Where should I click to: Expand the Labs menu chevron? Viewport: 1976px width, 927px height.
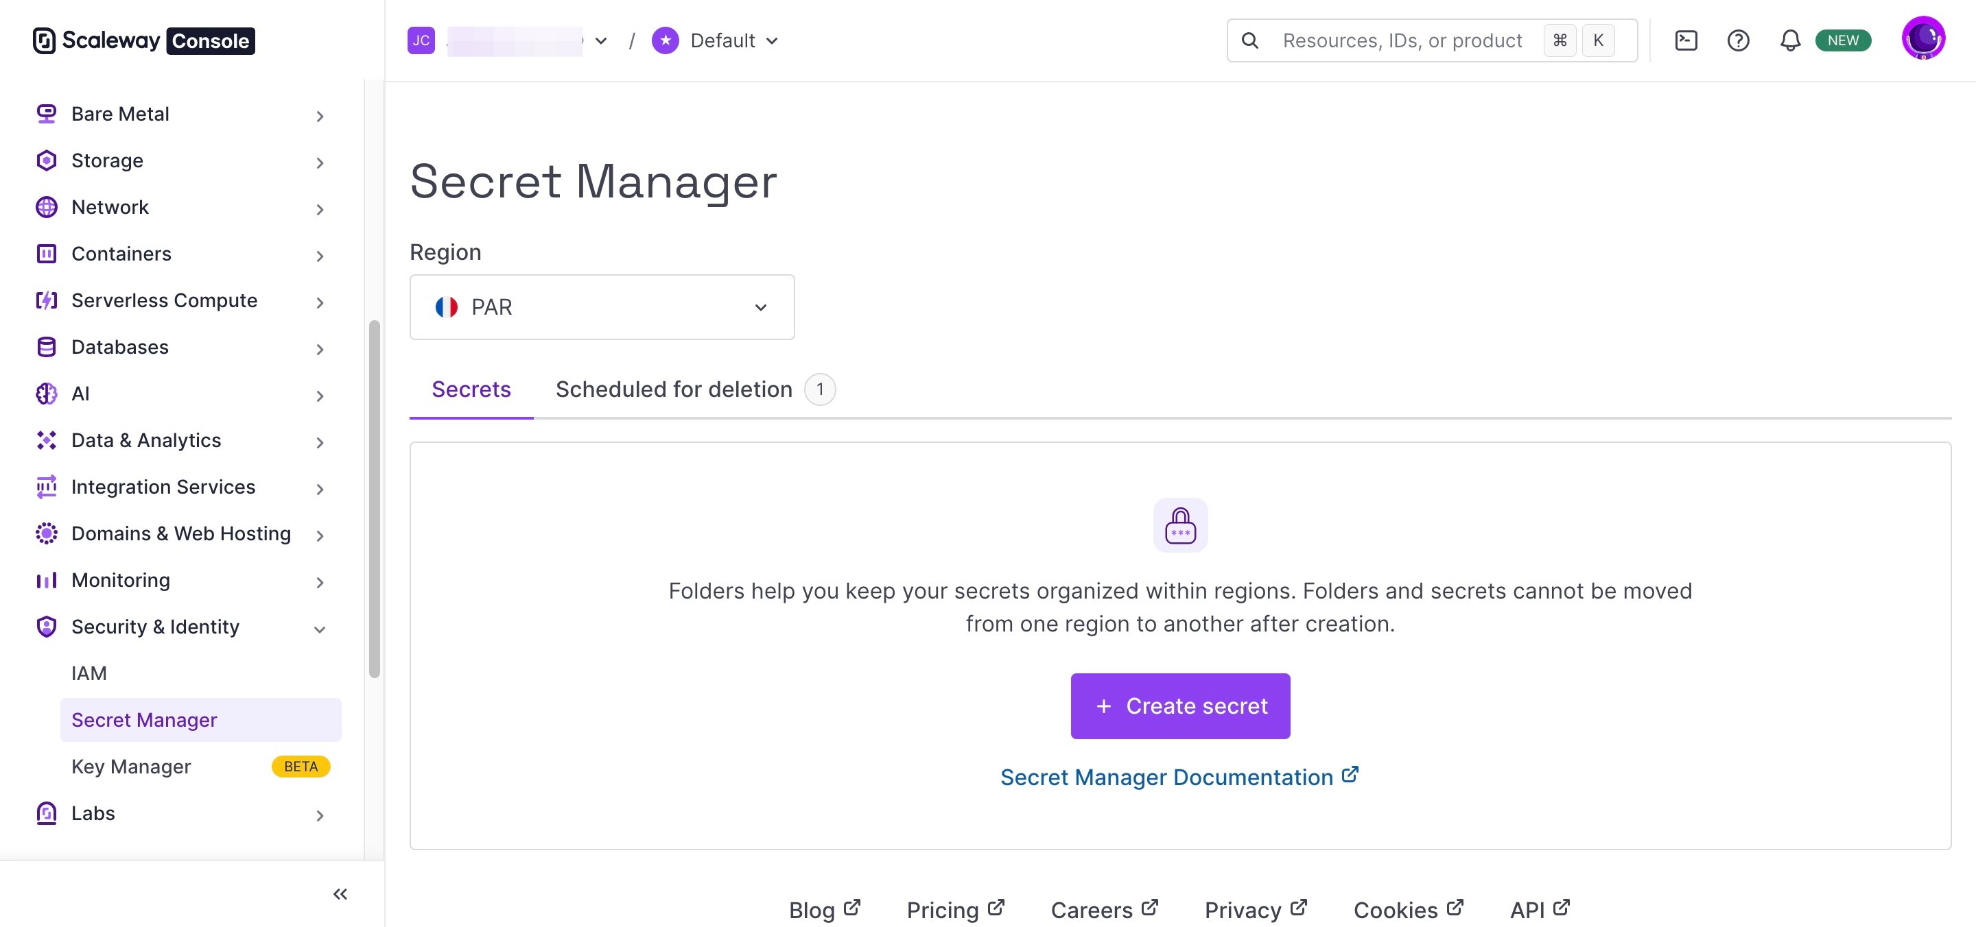click(x=320, y=816)
